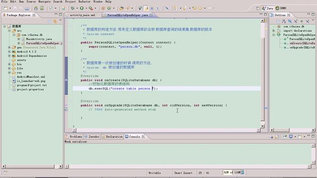Toggle Scroll Lock in Console toolbar
This screenshot has width=317, height=178.
[x=277, y=137]
